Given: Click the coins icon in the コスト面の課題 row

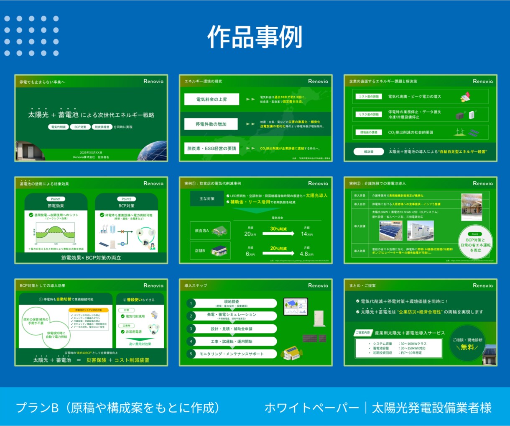Looking at the screenshot, I should click(x=465, y=97).
